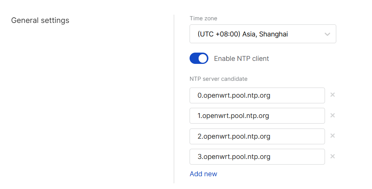The height and width of the screenshot is (189, 372).
Task: Select the 3.openwrt.pool.ntp.org input box
Action: (x=257, y=157)
